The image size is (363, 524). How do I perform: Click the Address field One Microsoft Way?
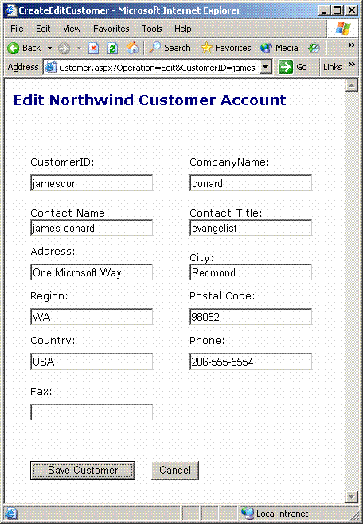pos(92,272)
